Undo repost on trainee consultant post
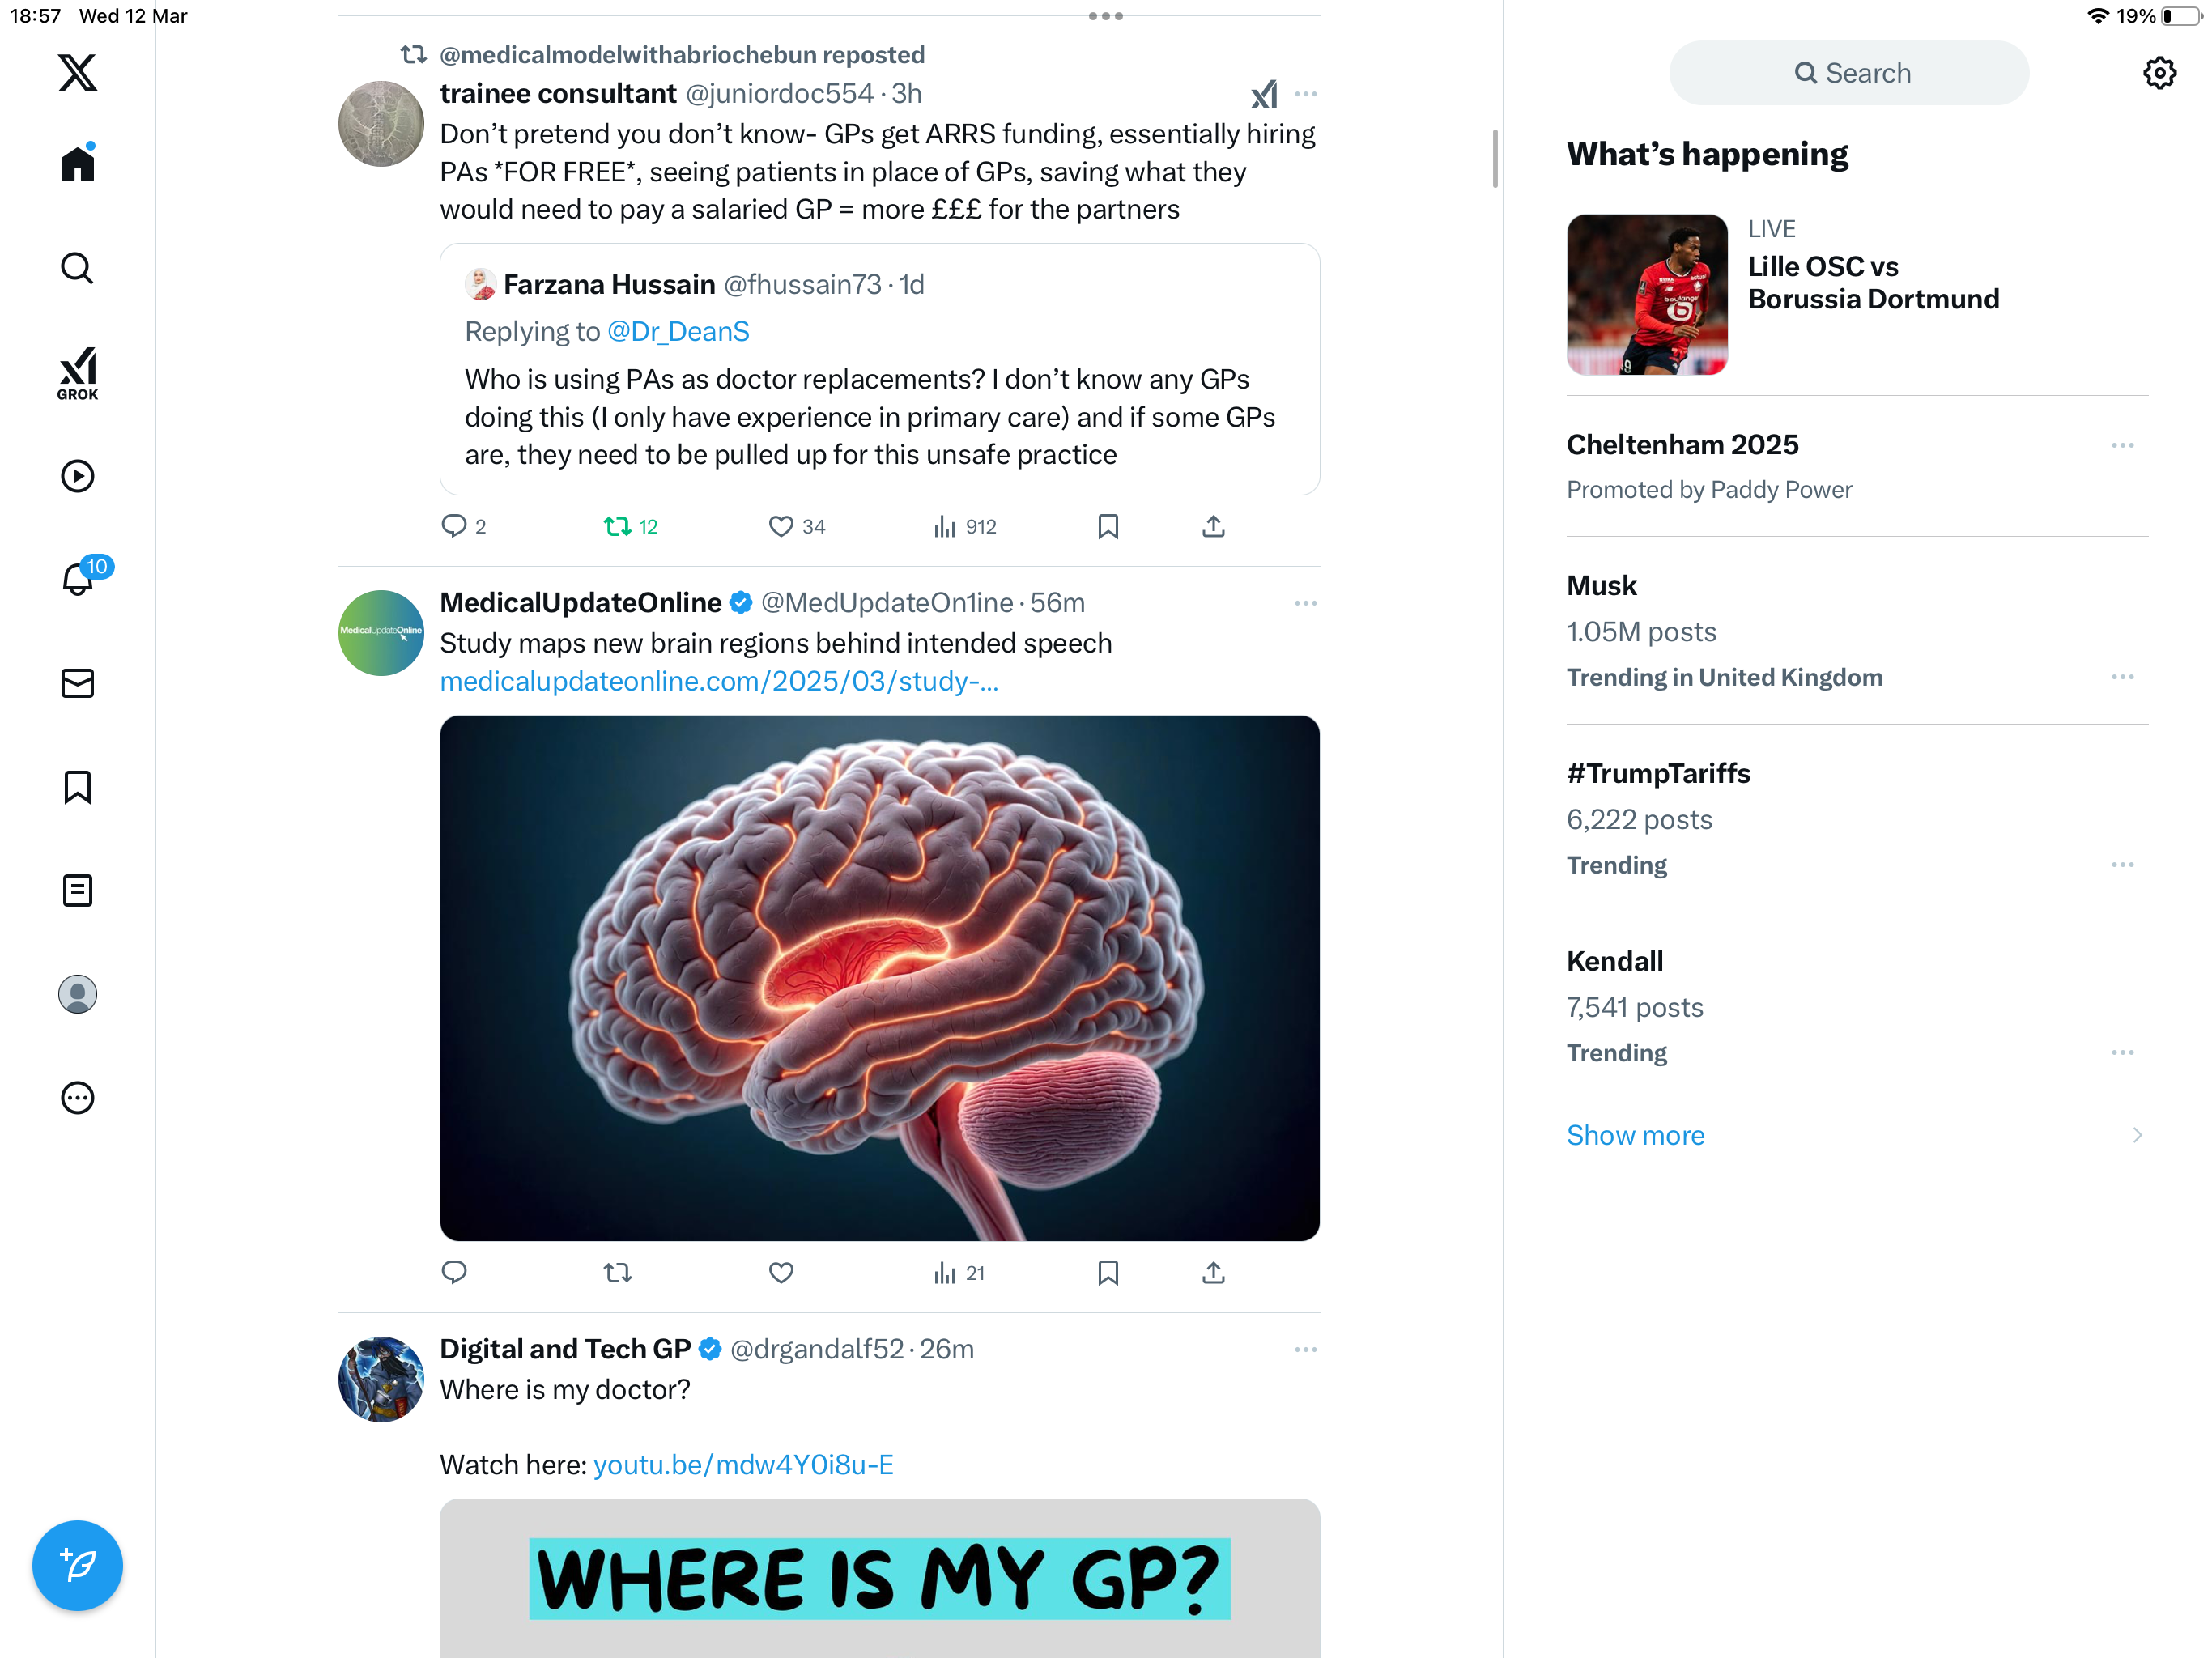Screen dimensions: 2212x1658 [630, 526]
